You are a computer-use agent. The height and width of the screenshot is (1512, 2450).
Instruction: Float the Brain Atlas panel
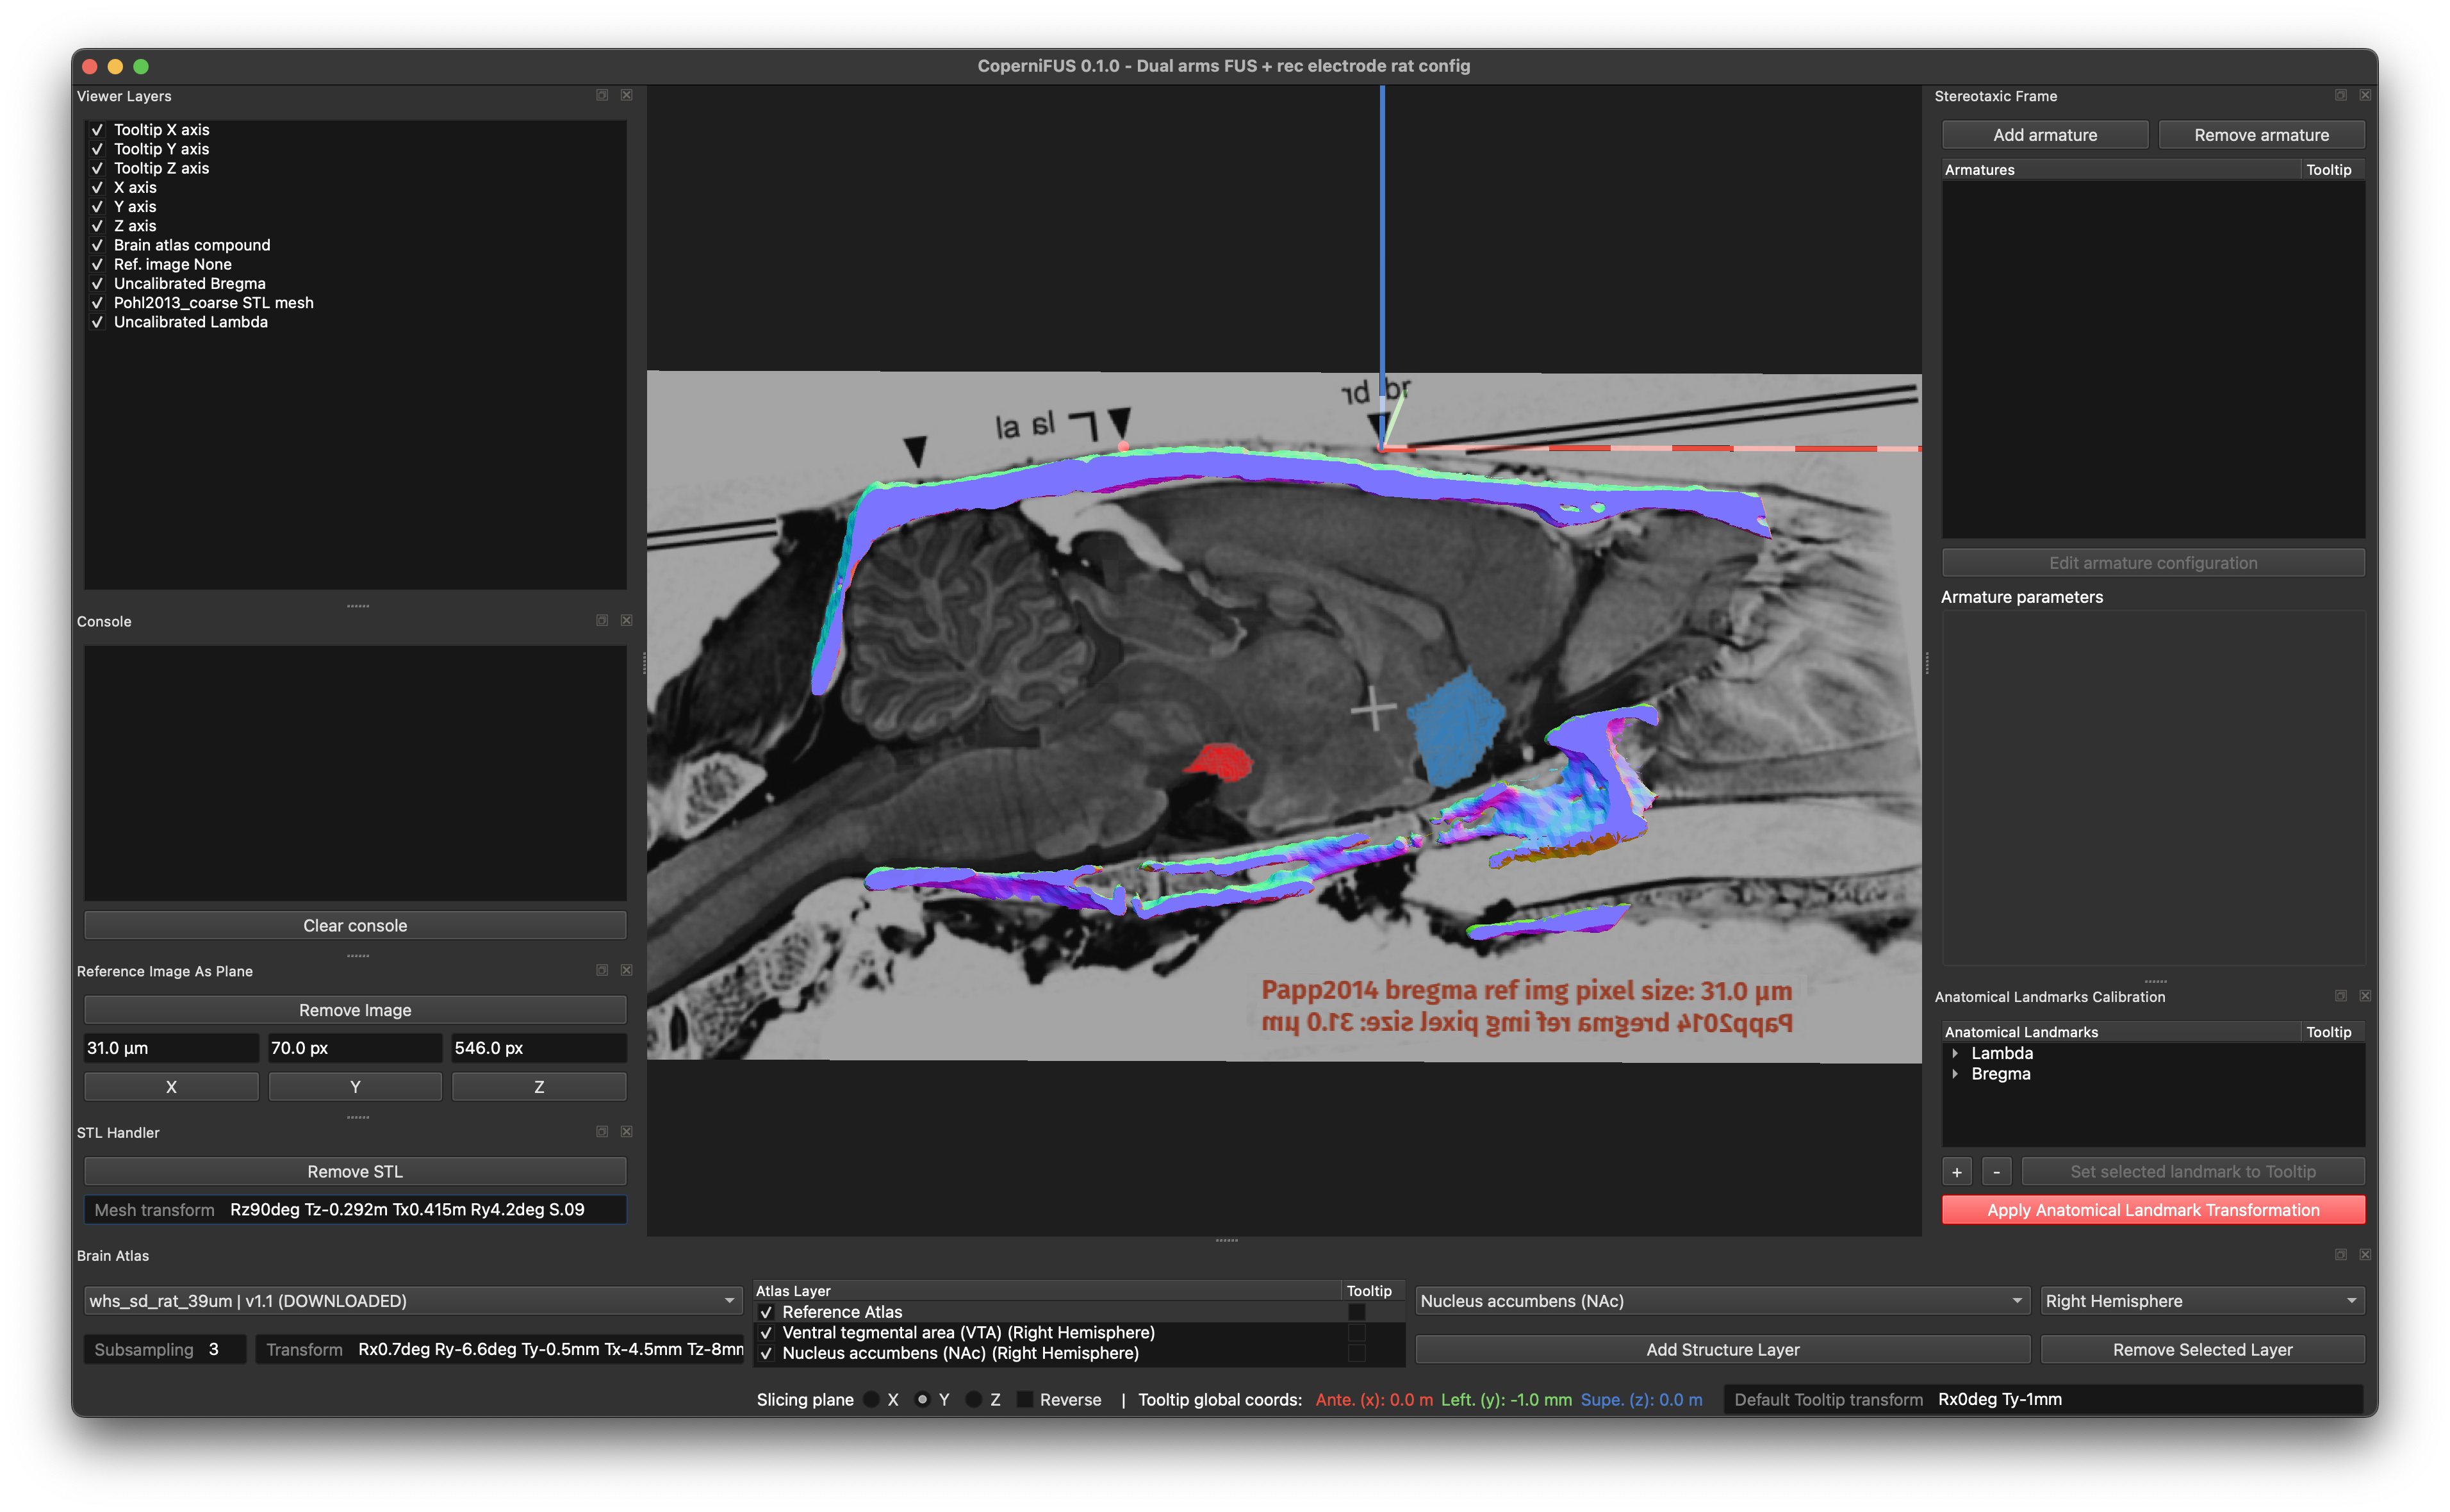(x=2341, y=1254)
